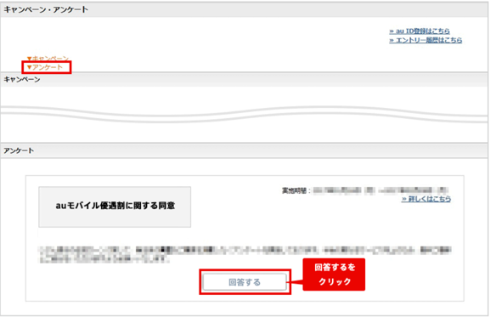The width and height of the screenshot is (490, 317).
Task: Open the エントリー履歴はこちら link
Action: 425,40
